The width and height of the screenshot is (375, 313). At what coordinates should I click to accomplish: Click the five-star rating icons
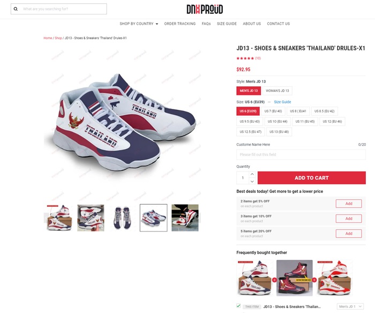[x=245, y=58]
